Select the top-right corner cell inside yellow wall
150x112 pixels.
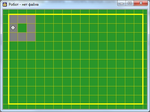pyautogui.click(x=138, y=19)
